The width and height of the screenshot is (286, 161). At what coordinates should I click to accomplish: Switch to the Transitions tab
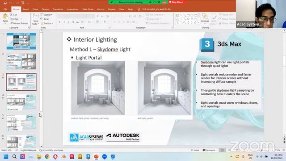[x=58, y=9]
